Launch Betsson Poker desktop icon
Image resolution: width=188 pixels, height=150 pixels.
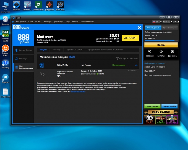coord(5,50)
